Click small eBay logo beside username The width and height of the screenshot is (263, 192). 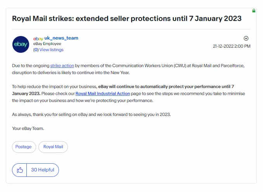(x=38, y=39)
